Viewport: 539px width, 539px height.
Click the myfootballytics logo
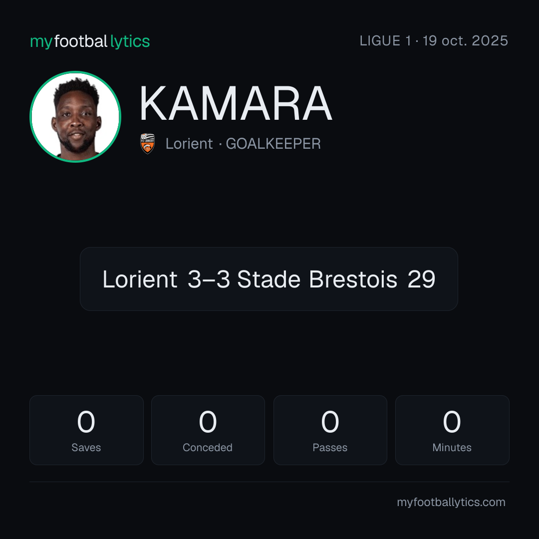[x=90, y=41]
